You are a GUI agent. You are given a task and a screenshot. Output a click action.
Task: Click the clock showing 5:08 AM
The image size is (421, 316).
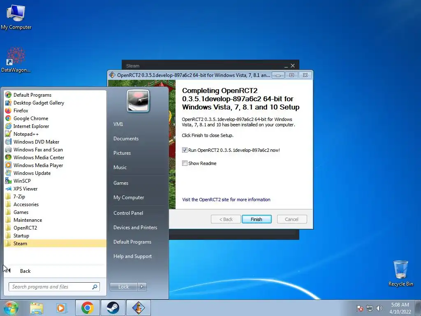[x=400, y=305]
